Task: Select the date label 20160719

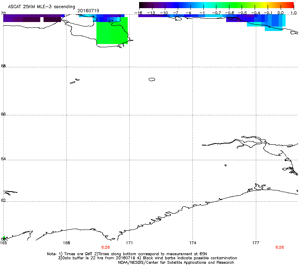Action: pos(88,11)
